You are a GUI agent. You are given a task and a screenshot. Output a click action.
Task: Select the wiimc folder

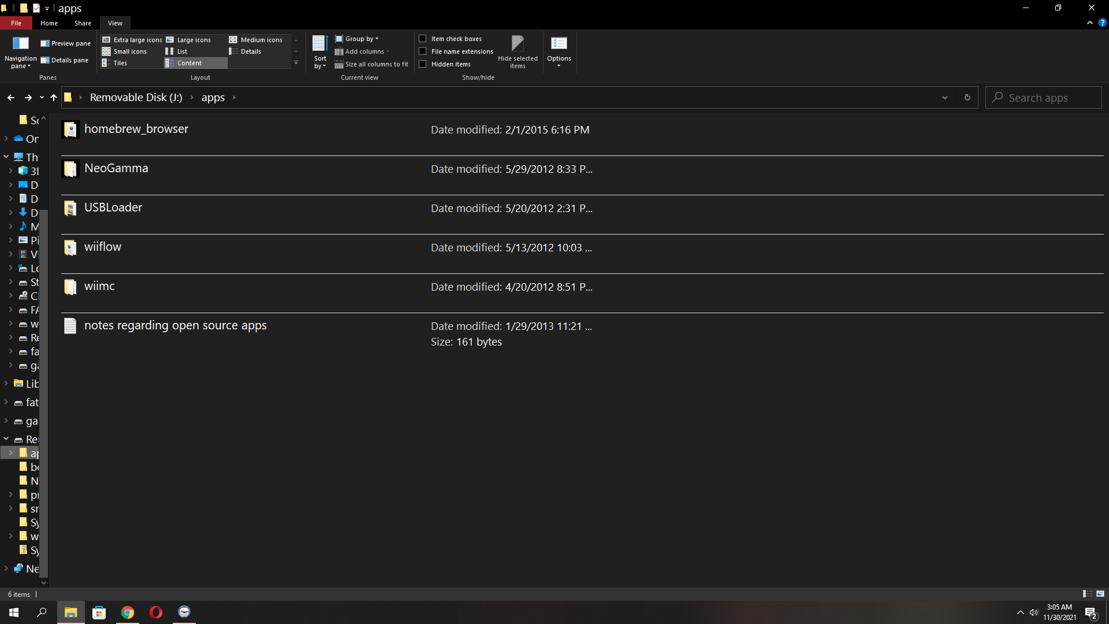click(x=582, y=293)
